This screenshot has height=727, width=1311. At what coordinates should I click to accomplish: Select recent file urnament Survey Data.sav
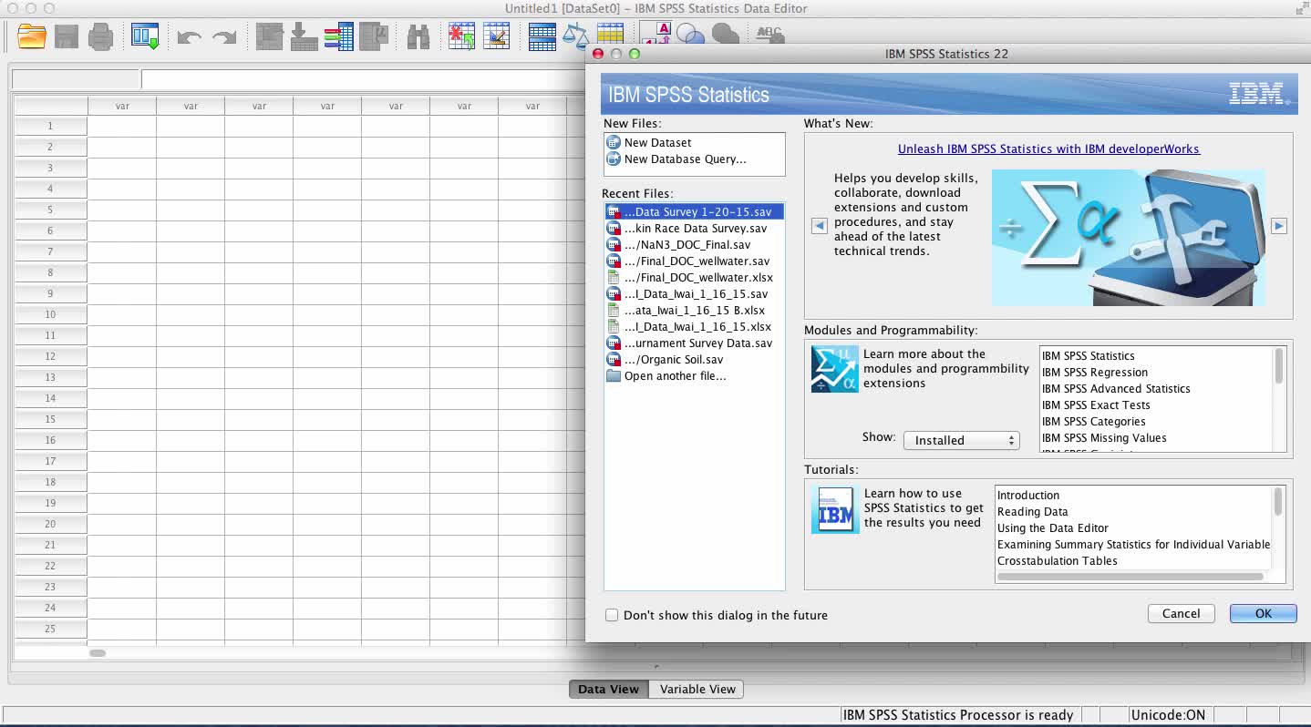(x=694, y=343)
